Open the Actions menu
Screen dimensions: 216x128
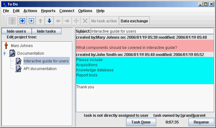point(30,11)
